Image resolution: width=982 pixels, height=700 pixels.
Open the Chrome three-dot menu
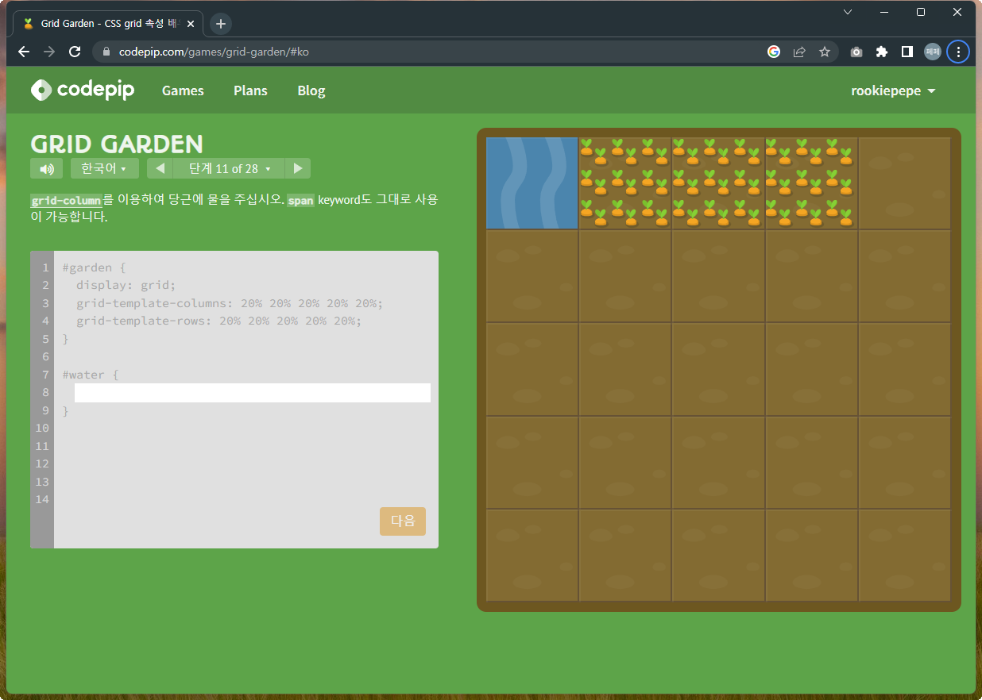pyautogui.click(x=958, y=52)
